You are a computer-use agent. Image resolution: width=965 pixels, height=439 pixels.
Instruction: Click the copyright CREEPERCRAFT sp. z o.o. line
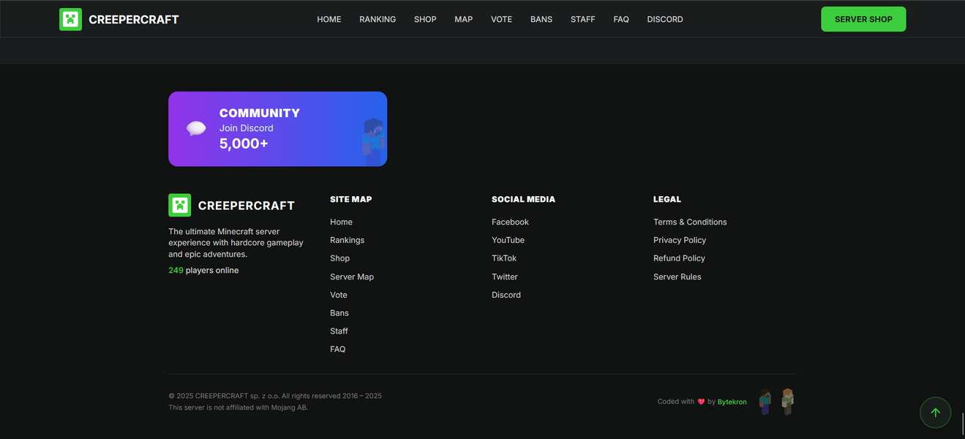pos(275,396)
